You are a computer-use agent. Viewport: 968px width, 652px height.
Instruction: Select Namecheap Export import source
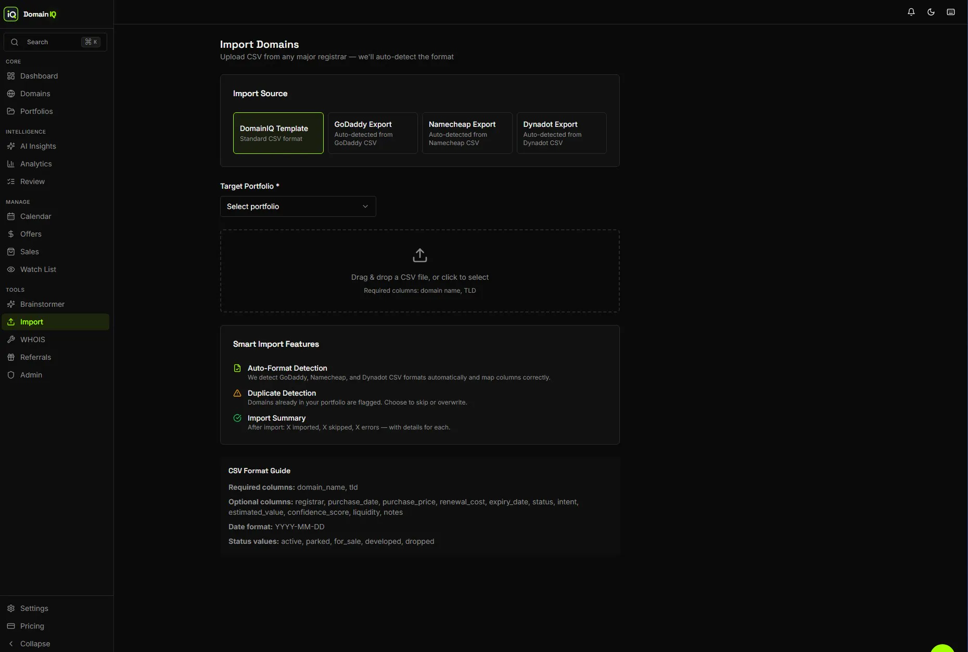tap(467, 133)
